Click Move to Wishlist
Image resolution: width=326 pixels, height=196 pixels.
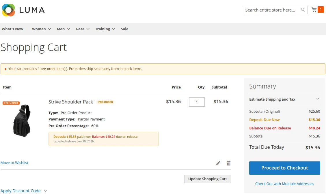pyautogui.click(x=14, y=163)
